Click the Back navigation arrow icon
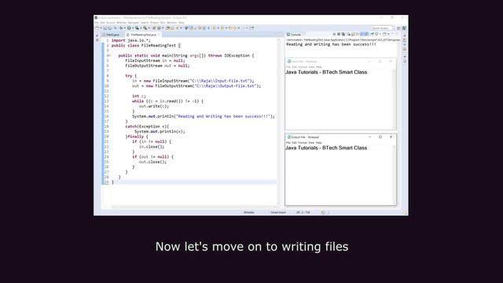 point(234,28)
